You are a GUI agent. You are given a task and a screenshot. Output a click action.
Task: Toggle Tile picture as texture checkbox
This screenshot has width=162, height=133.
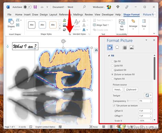click(x=114, y=106)
